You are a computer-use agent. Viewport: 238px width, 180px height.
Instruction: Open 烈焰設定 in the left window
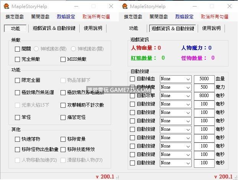[66, 17]
